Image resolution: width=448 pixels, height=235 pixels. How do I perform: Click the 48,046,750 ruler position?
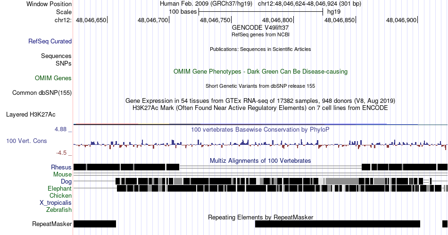pyautogui.click(x=215, y=20)
